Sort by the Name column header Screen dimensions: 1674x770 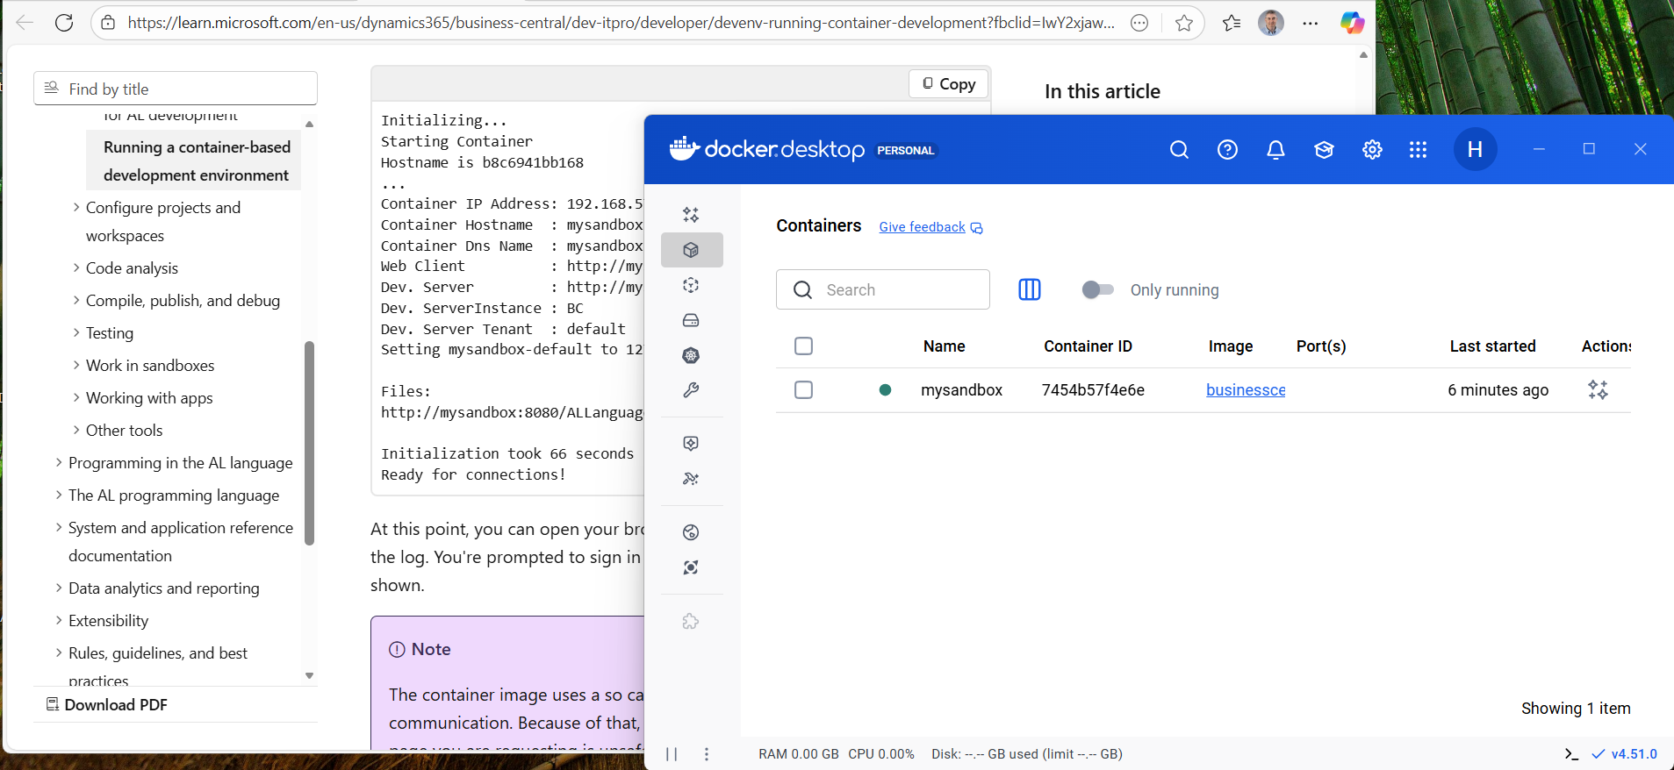(x=944, y=346)
